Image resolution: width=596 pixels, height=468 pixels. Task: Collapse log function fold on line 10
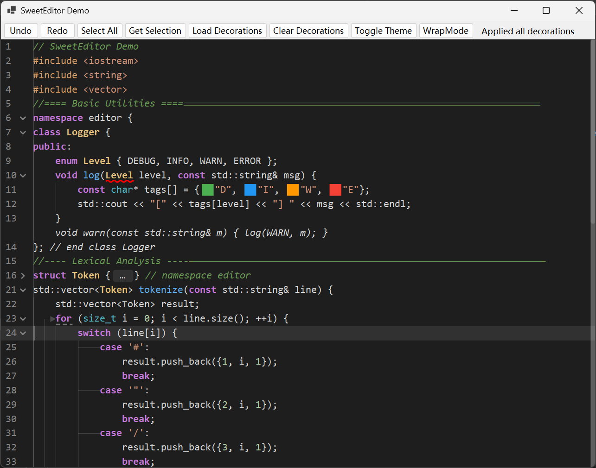(23, 176)
